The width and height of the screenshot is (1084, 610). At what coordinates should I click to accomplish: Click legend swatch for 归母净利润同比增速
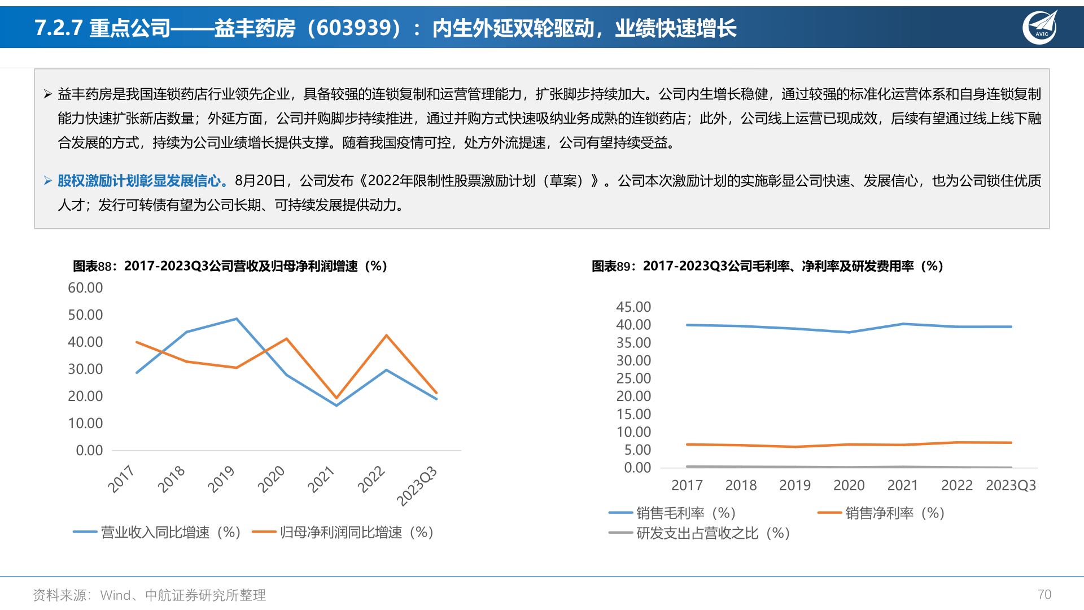[264, 532]
